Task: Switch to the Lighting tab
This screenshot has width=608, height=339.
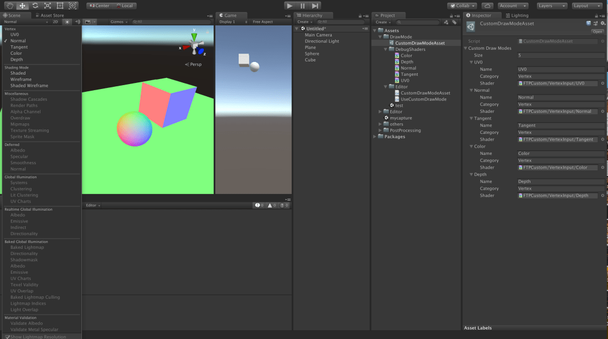Action: click(x=517, y=15)
